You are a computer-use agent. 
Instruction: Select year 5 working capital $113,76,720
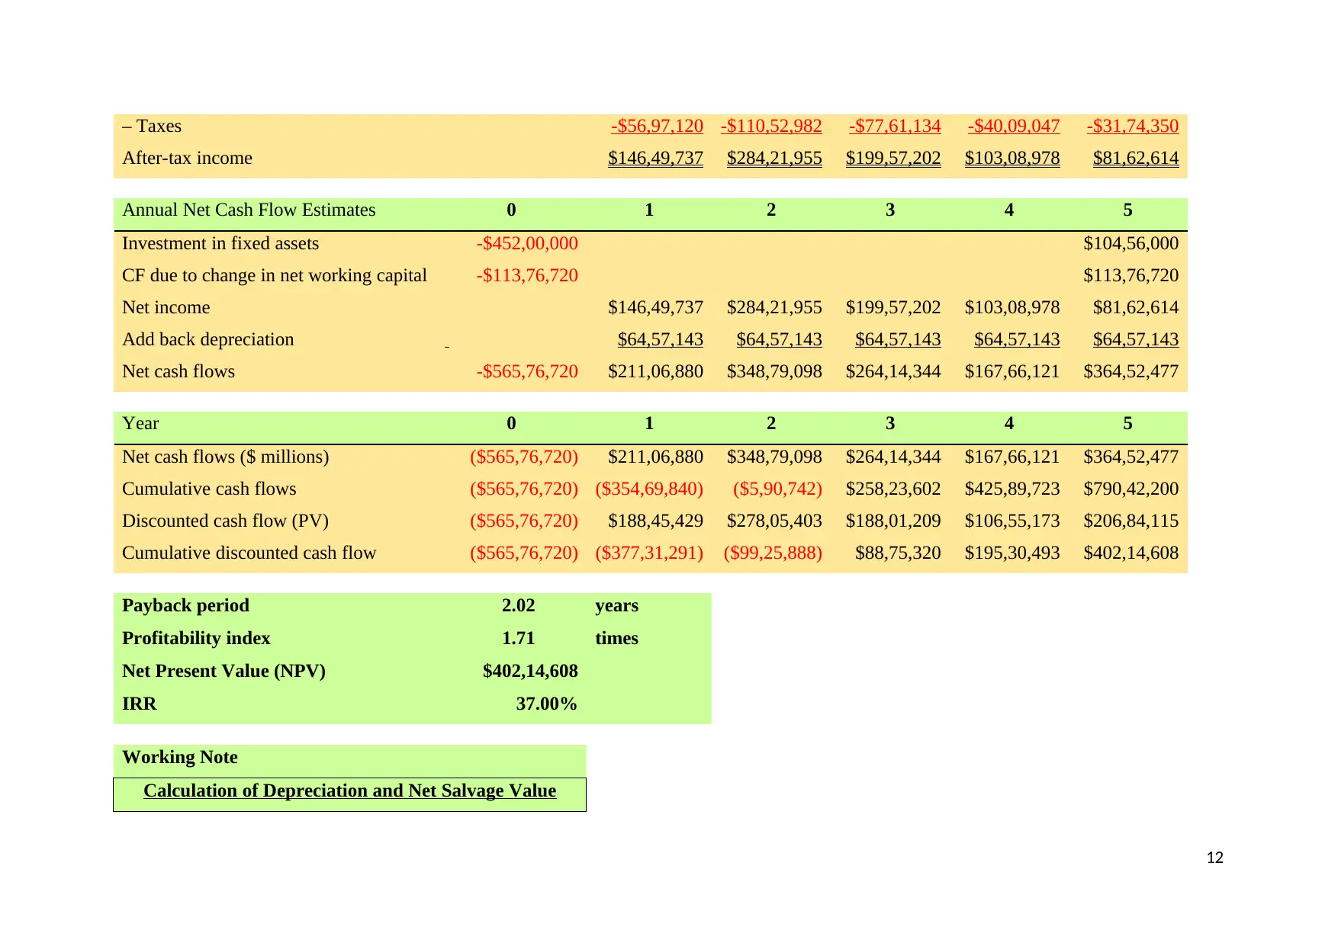click(x=1131, y=276)
